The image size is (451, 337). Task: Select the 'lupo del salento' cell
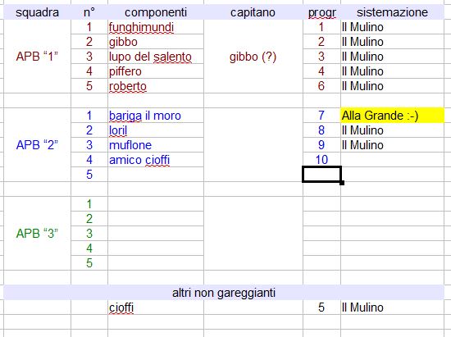(x=156, y=57)
